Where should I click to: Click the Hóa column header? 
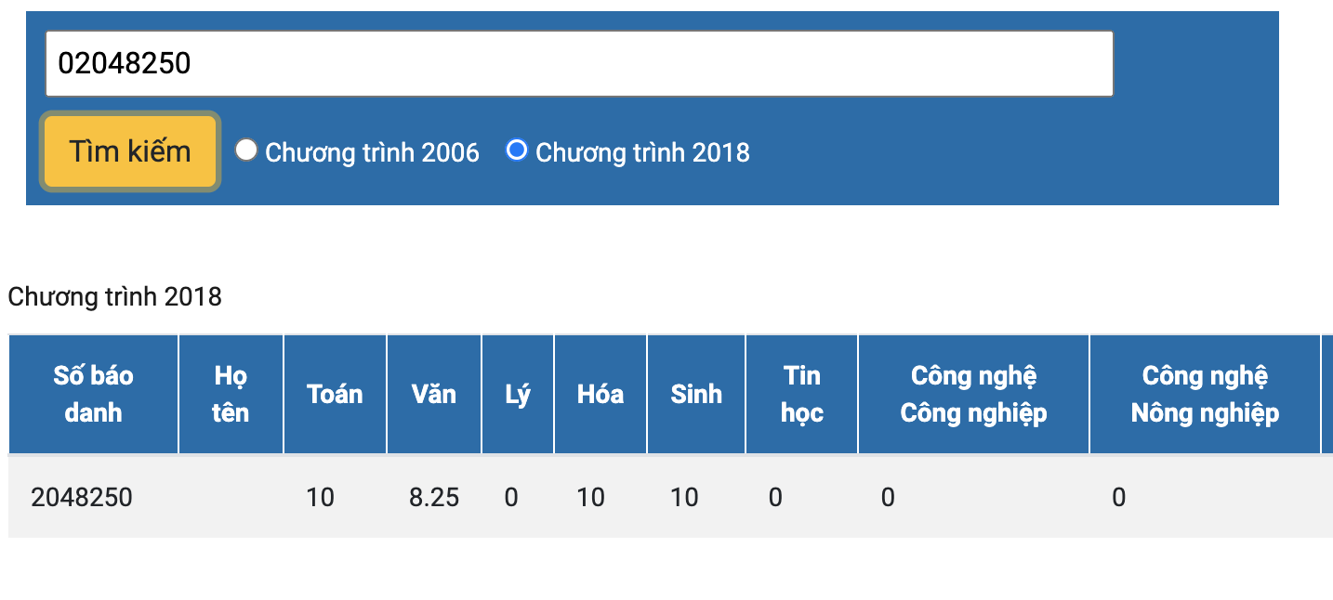tap(601, 394)
